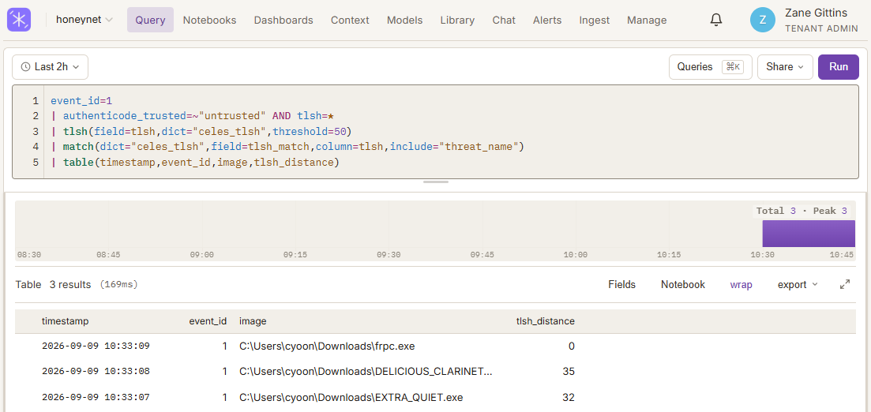The width and height of the screenshot is (871, 412).
Task: Open the honeynet tenant dropdown
Action: tap(84, 20)
